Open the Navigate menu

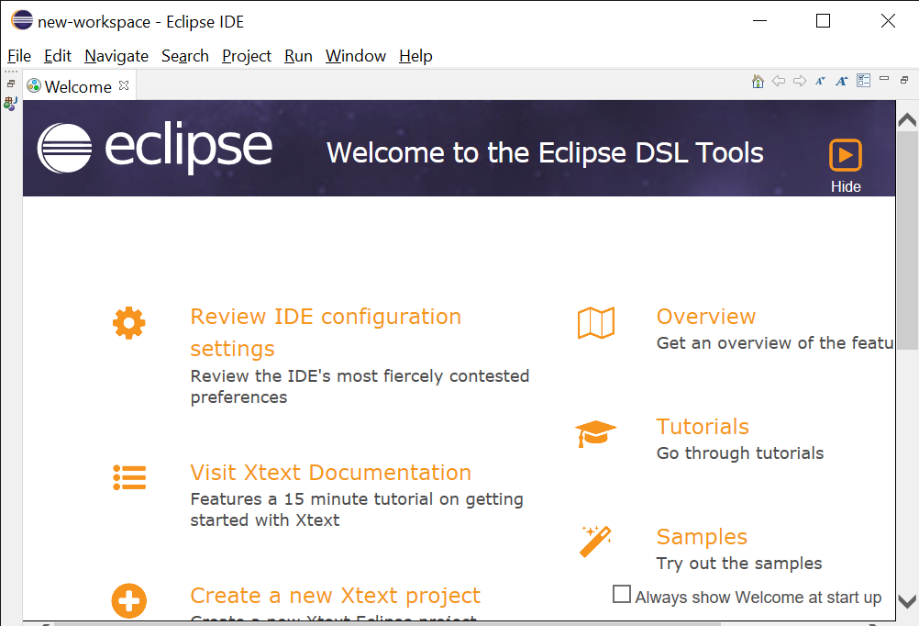(x=116, y=56)
